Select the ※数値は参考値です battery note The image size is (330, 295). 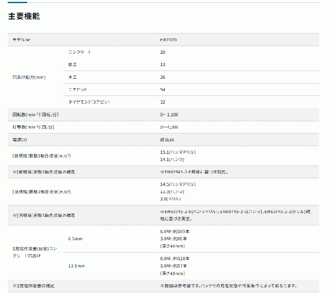click(229, 286)
